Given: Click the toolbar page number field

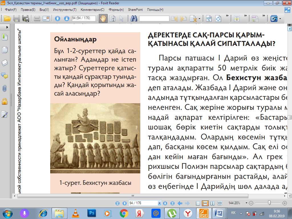Looking at the screenshot, I should click(x=84, y=18).
